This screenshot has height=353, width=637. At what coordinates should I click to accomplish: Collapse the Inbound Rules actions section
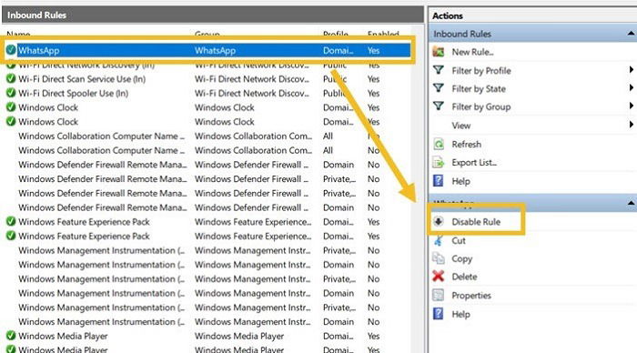point(631,34)
